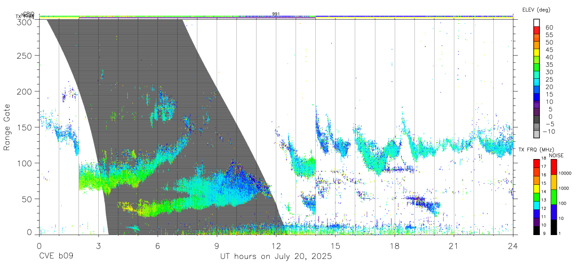Click the '991' CPID value above the plot
This screenshot has height=266, width=577.
click(x=276, y=14)
